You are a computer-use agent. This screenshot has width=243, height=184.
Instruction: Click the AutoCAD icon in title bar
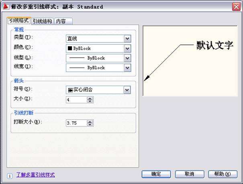pos(6,7)
